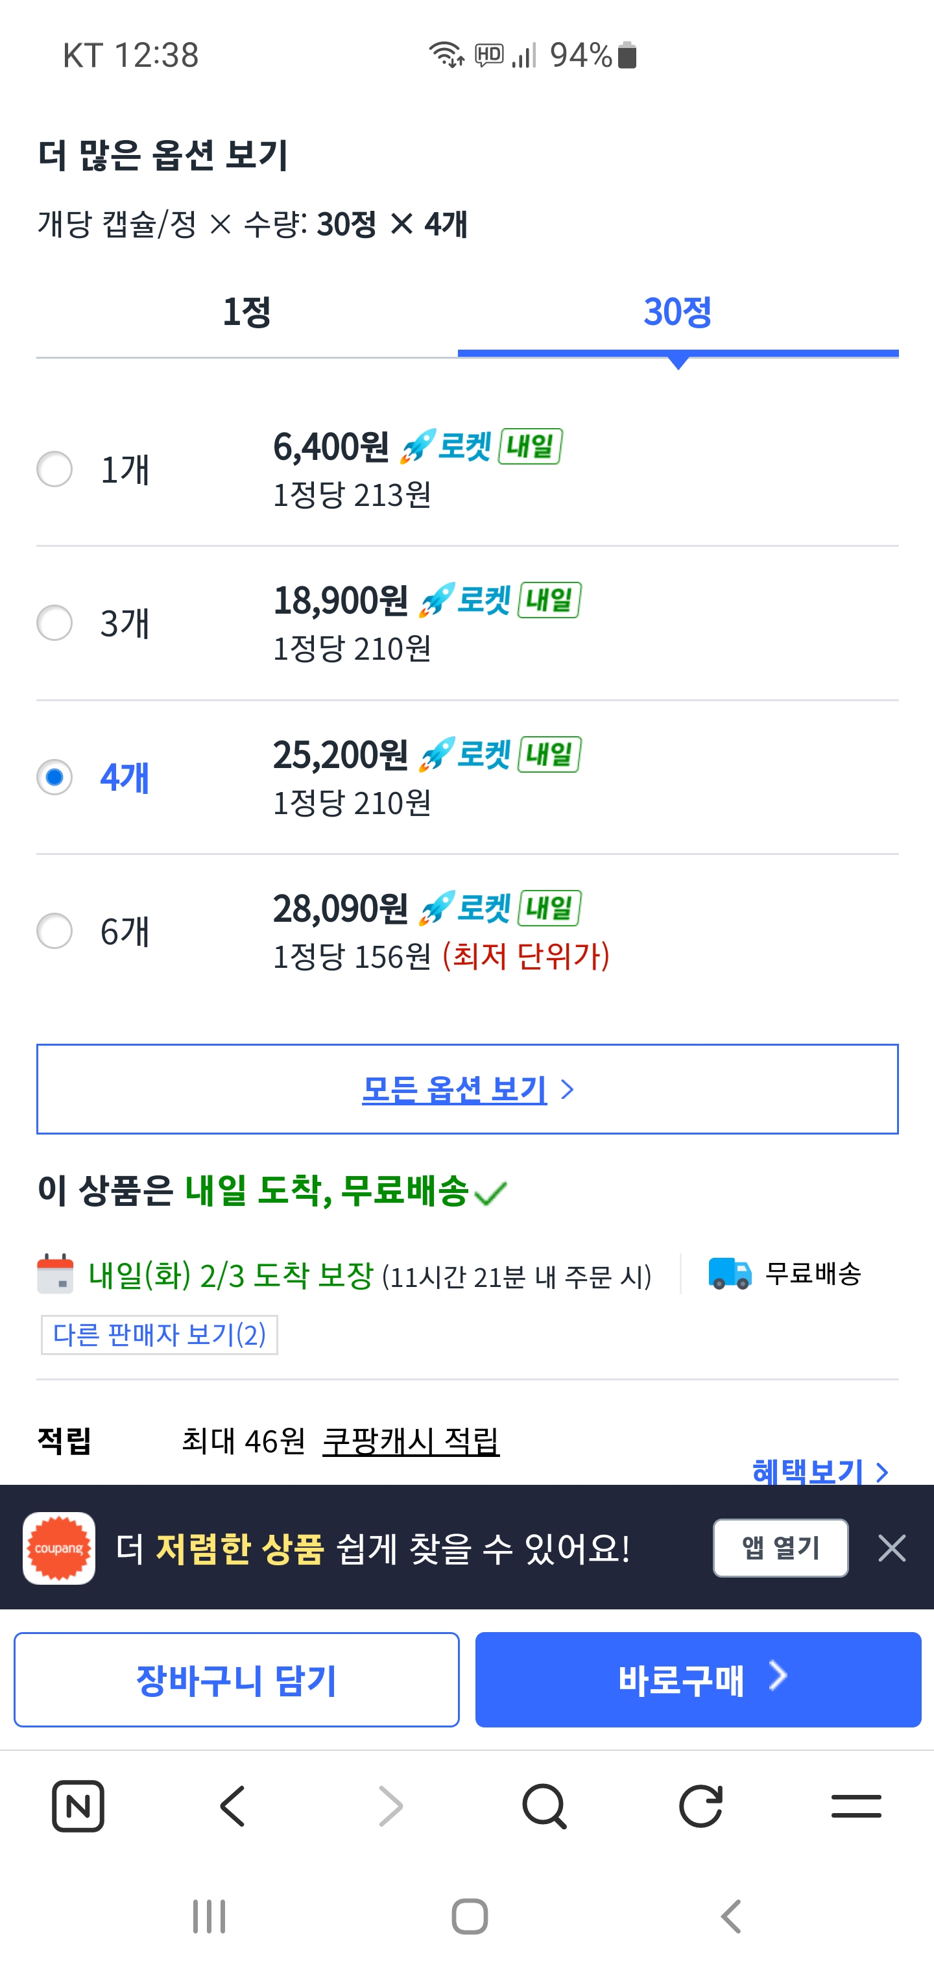934x1972 pixels.
Task: Select the 3개 quantity radio button
Action: point(55,622)
